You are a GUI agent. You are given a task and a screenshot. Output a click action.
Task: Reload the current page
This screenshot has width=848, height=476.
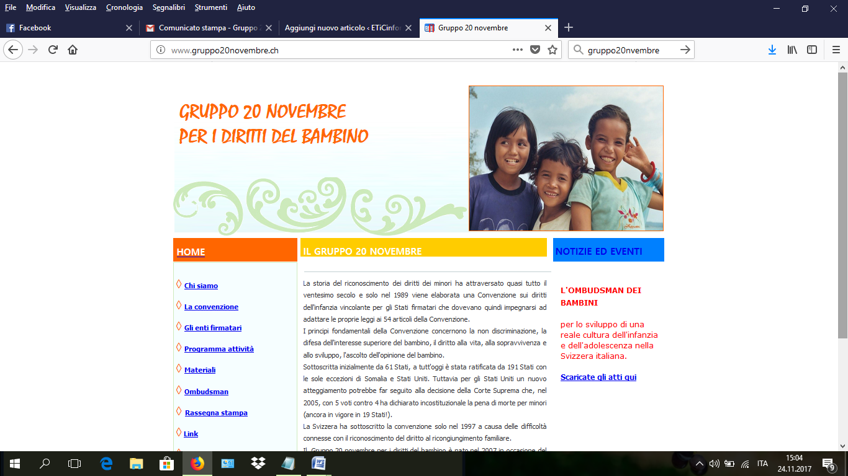(53, 50)
